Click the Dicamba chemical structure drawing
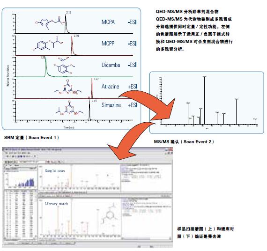The width and height of the screenshot is (267, 251). pyautogui.click(x=64, y=66)
